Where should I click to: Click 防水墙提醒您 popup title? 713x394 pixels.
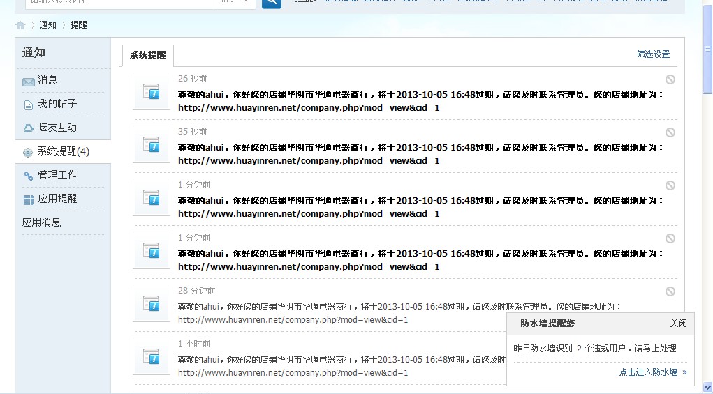point(547,324)
